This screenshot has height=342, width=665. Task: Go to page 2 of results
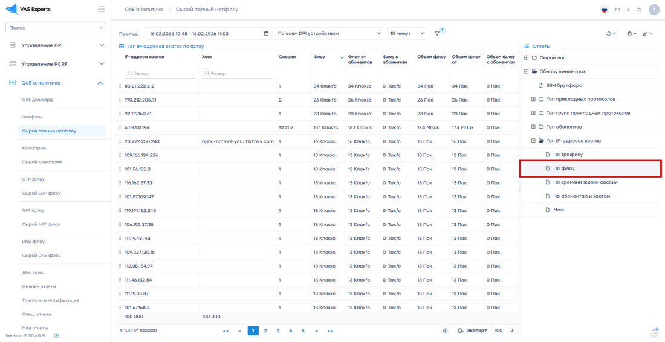pos(265,331)
